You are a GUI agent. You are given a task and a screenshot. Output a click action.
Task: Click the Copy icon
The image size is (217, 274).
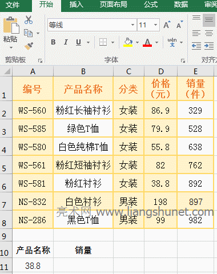[x=29, y=33]
